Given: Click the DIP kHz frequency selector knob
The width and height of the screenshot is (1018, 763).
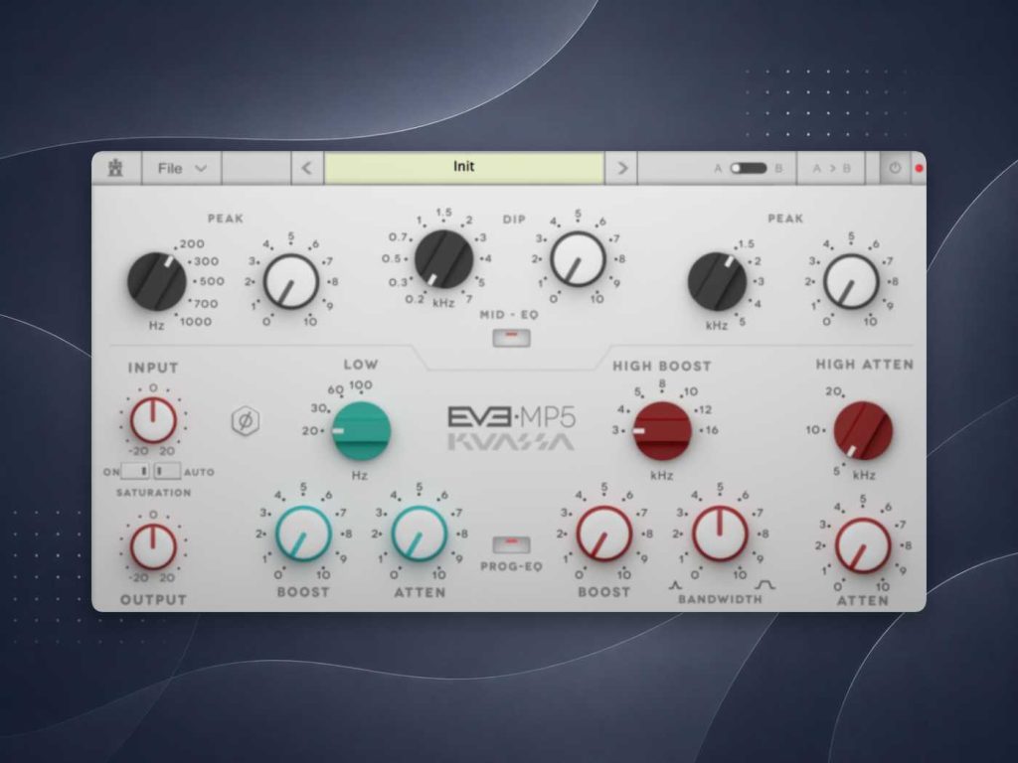Looking at the screenshot, I should click(x=444, y=259).
